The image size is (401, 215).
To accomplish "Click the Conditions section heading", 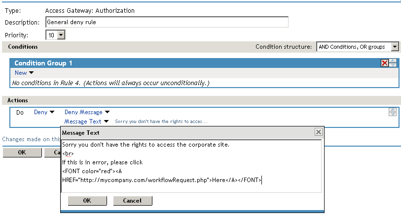I will 23,47.
